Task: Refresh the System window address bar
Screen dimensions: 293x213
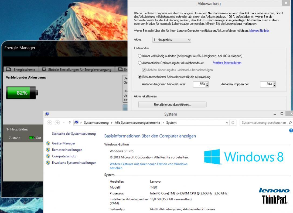Action: pyautogui.click(x=233, y=123)
